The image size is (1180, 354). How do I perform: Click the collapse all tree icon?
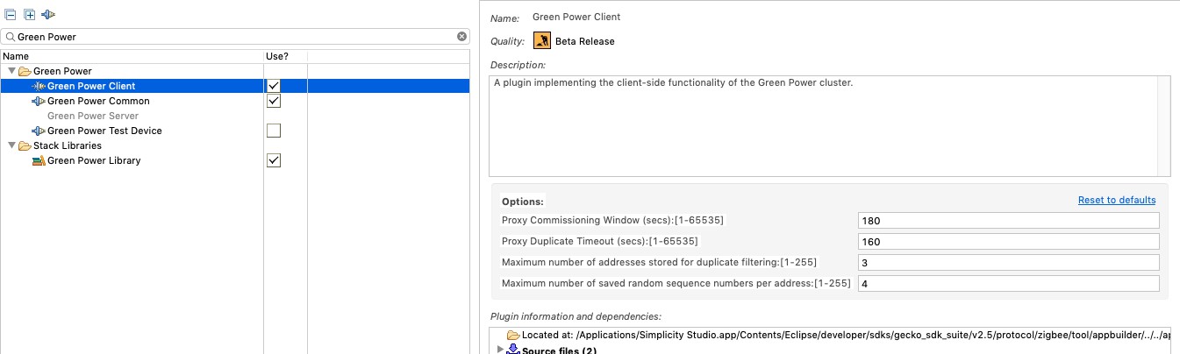(11, 15)
